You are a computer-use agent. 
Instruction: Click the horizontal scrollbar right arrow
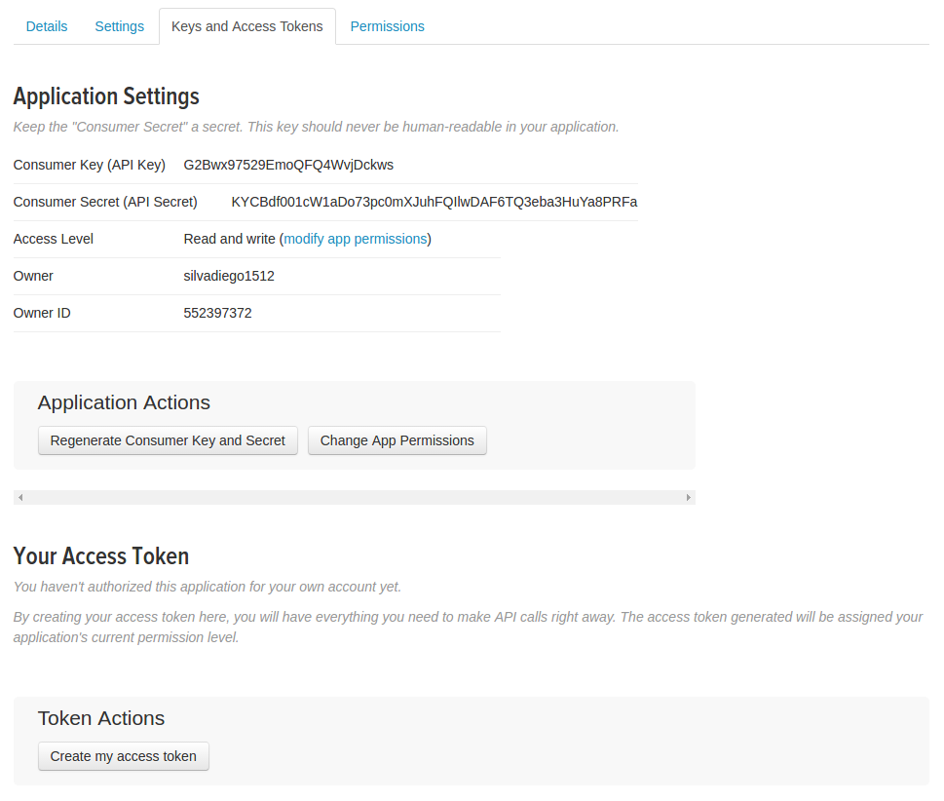(688, 497)
